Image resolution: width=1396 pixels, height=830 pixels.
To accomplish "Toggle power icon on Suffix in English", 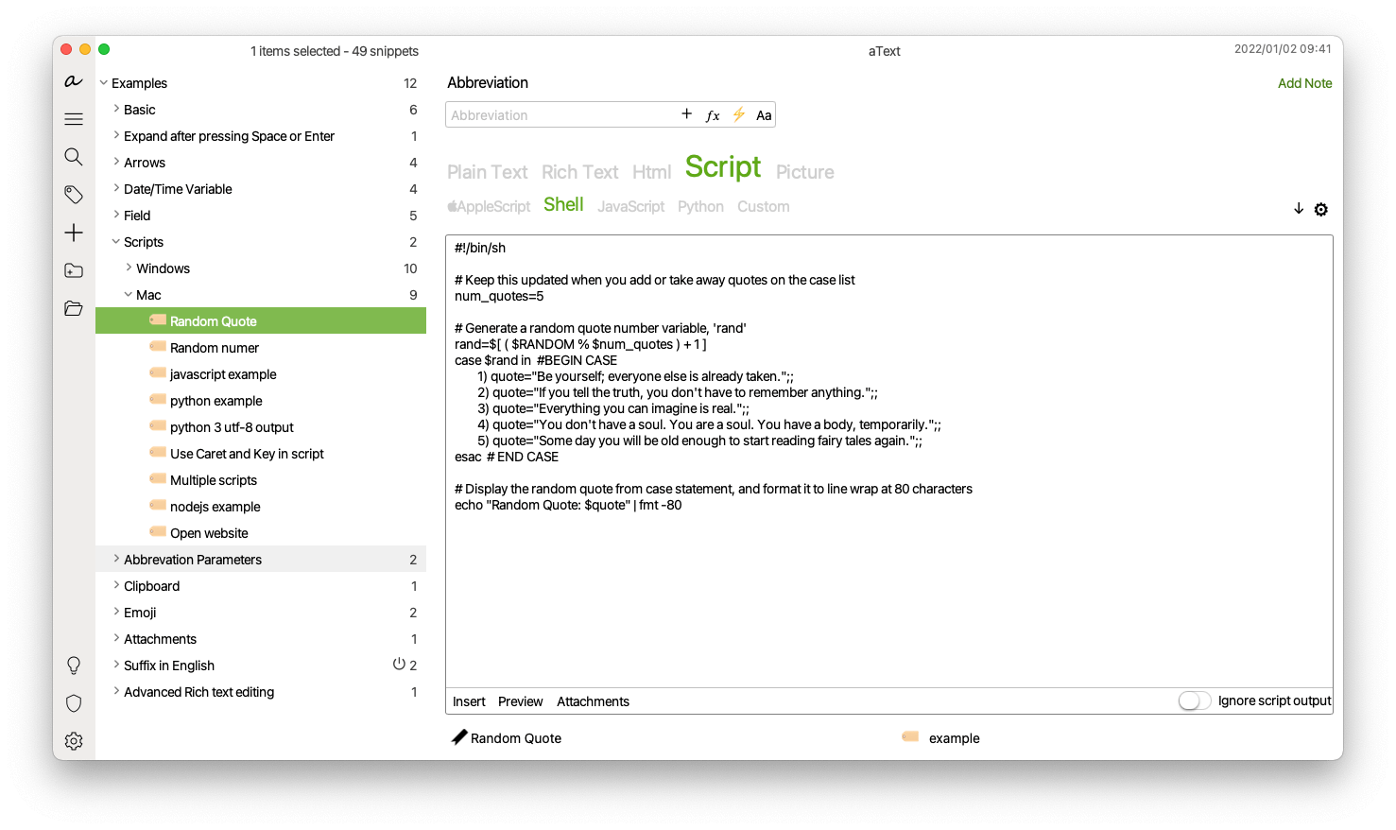I will pos(399,665).
